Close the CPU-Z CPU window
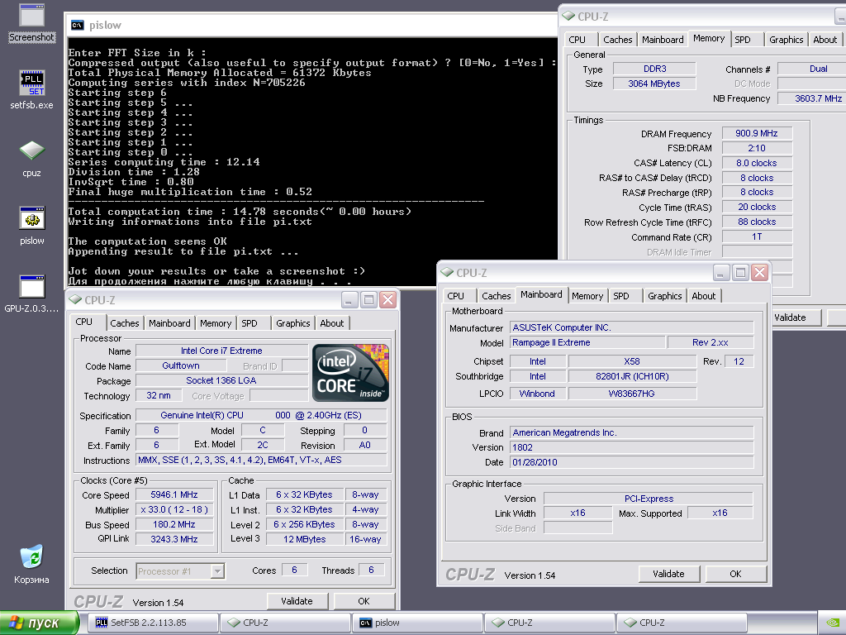The width and height of the screenshot is (846, 635). (388, 299)
